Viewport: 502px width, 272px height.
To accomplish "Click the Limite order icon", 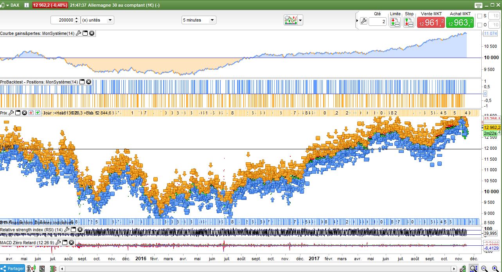I will (395, 22).
